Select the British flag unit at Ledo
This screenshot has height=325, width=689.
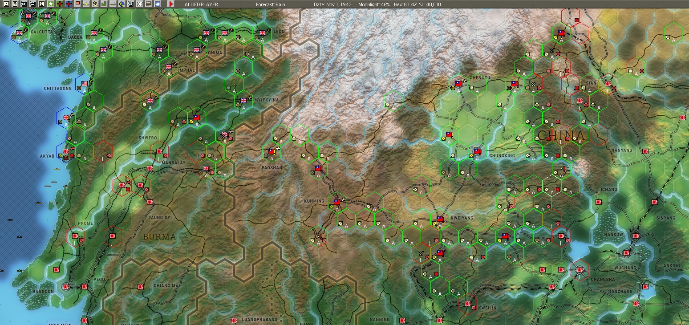click(x=262, y=32)
